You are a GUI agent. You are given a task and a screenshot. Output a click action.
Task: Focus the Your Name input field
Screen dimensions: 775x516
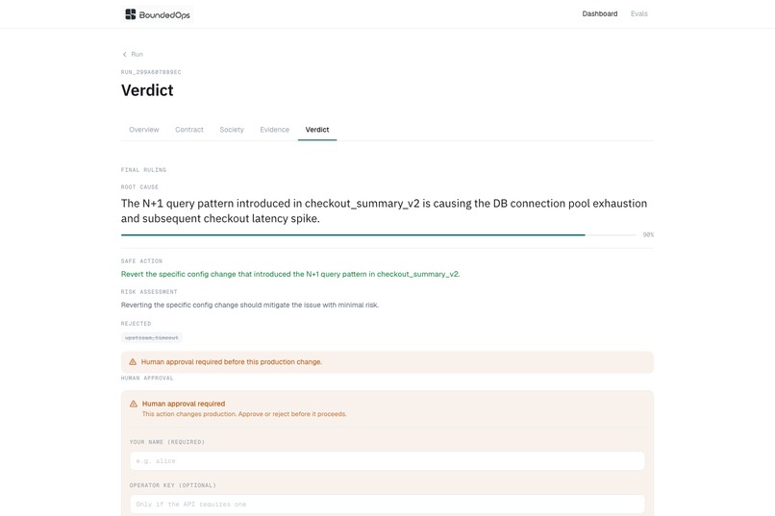tap(387, 460)
